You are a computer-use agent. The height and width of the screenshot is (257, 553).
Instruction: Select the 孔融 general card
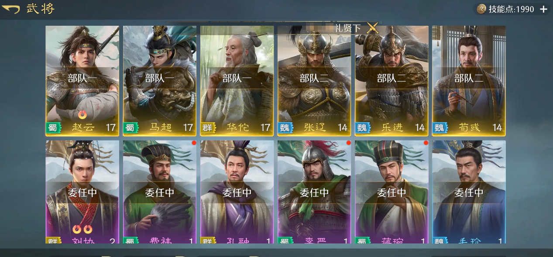[x=237, y=192]
